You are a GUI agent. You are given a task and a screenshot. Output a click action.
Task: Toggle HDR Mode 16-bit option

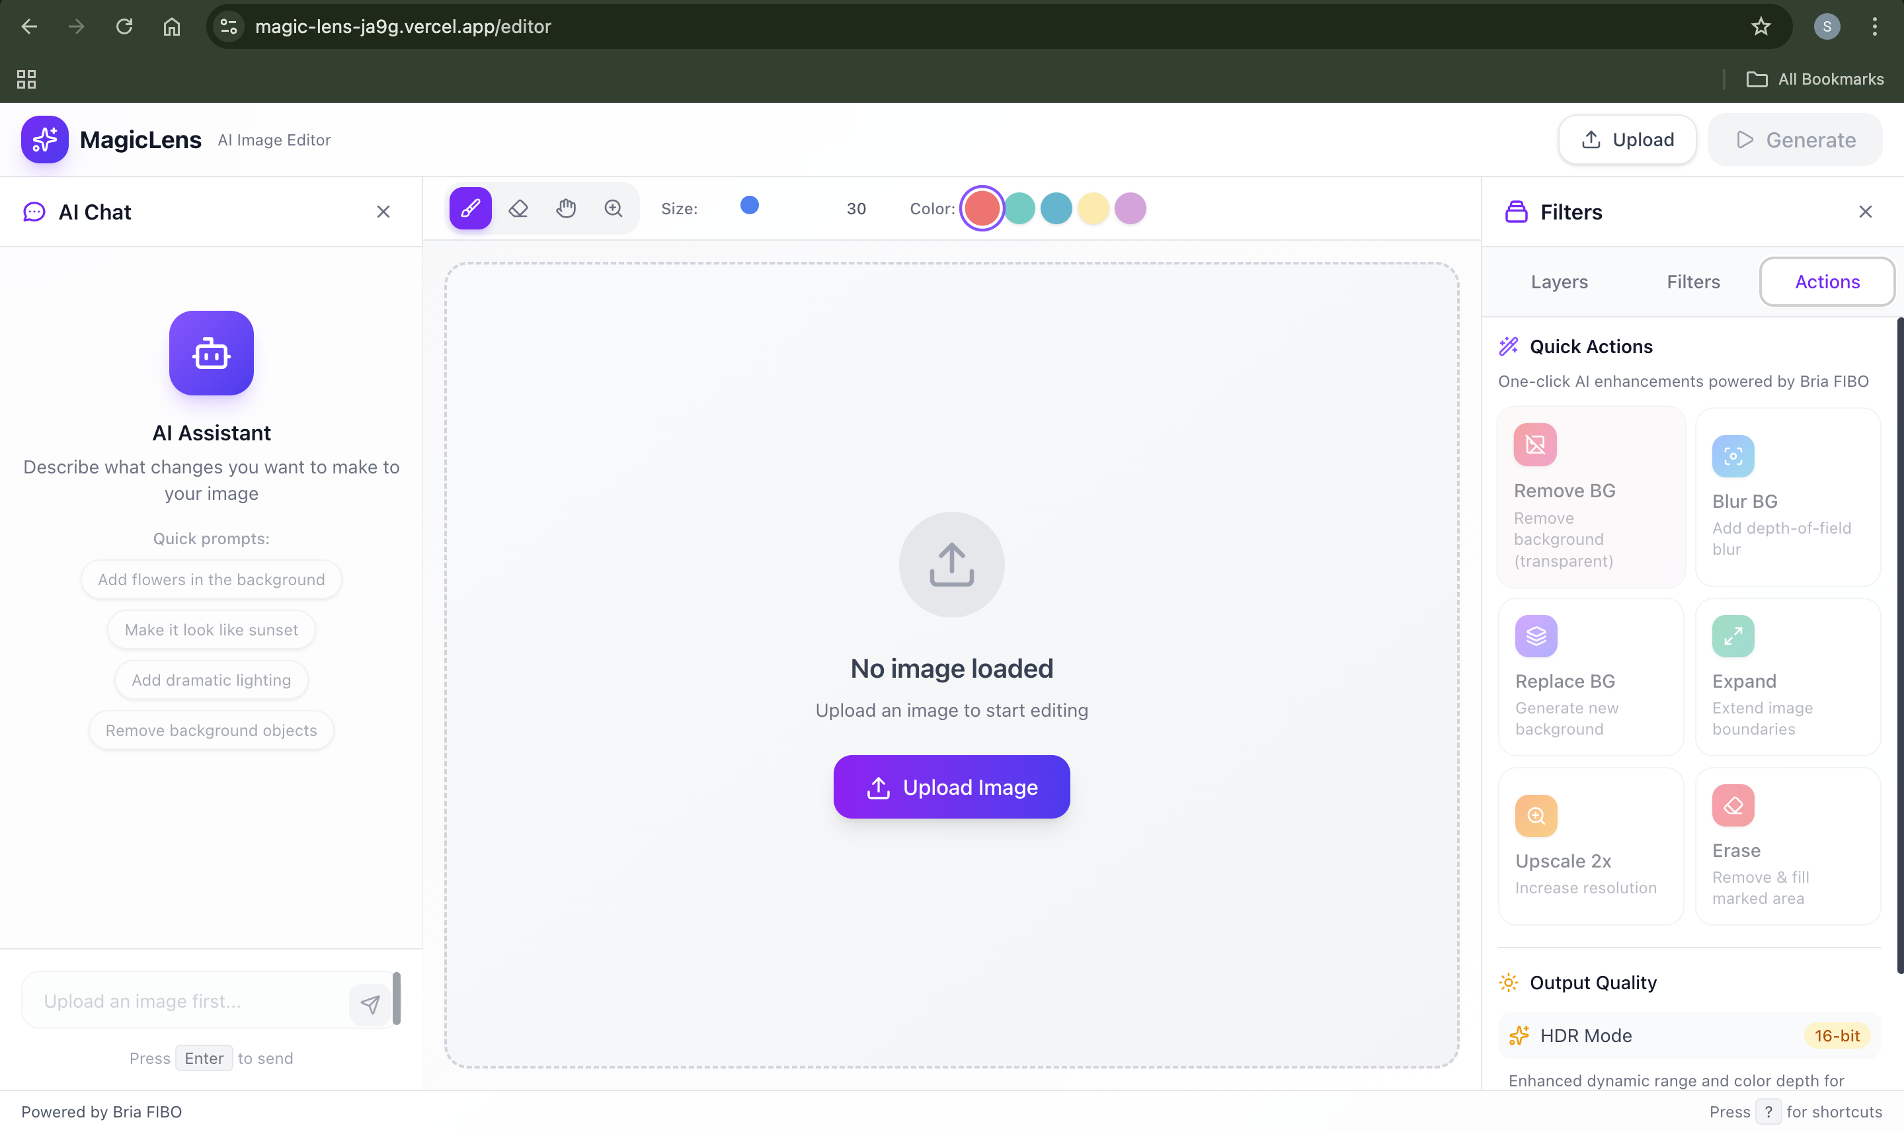[x=1688, y=1036]
